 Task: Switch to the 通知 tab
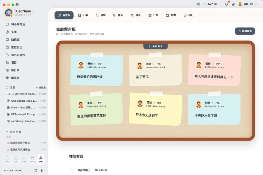100,15
